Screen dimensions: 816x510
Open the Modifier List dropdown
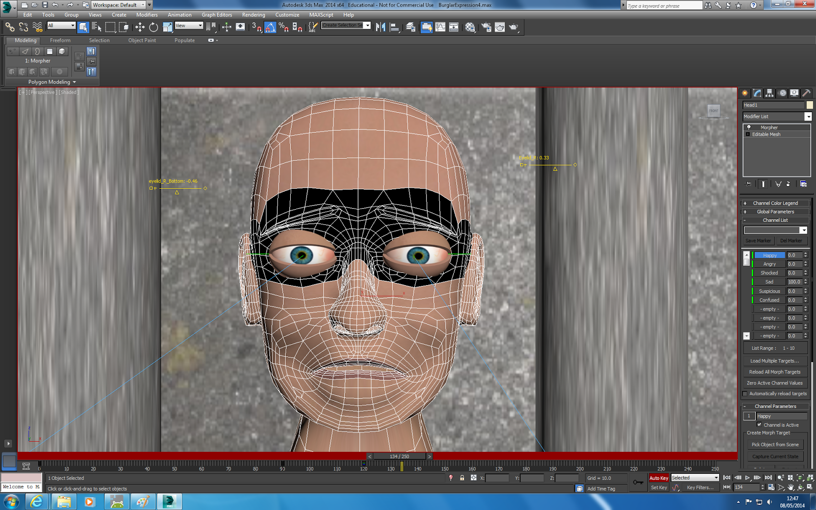click(x=807, y=116)
